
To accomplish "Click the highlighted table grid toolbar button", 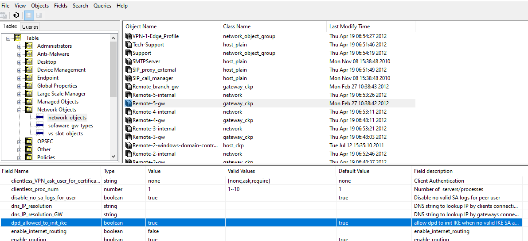I will (x=28, y=15).
